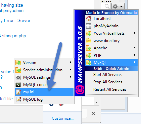Screen dimensions: 141x124
Task: Open the MySQL log entry
Action: (44, 99)
